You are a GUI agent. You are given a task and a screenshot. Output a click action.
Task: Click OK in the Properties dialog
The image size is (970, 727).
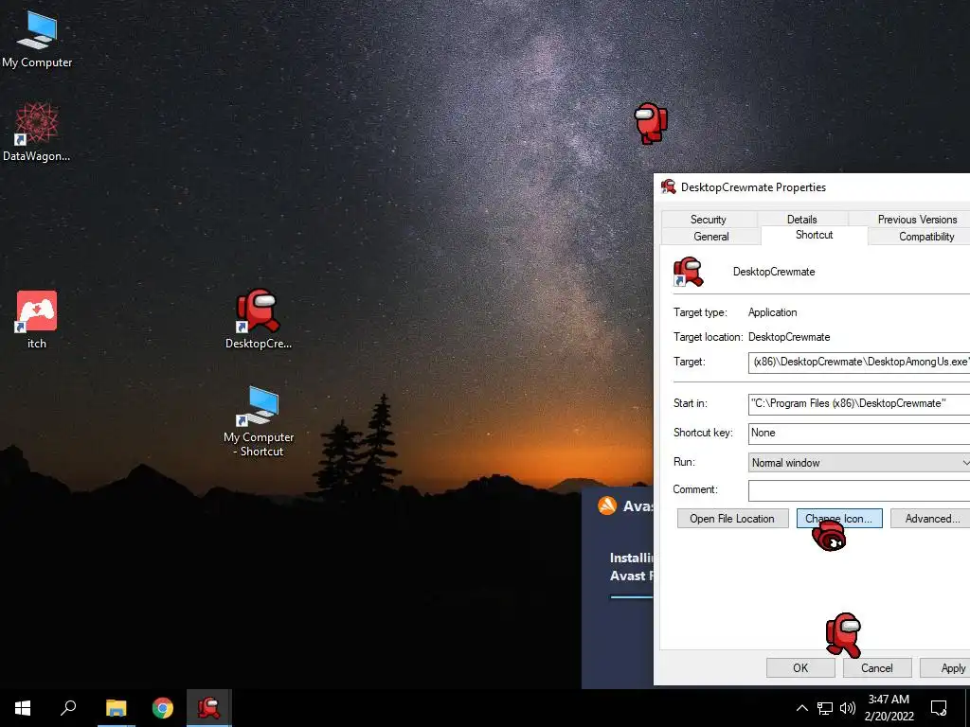[800, 667]
